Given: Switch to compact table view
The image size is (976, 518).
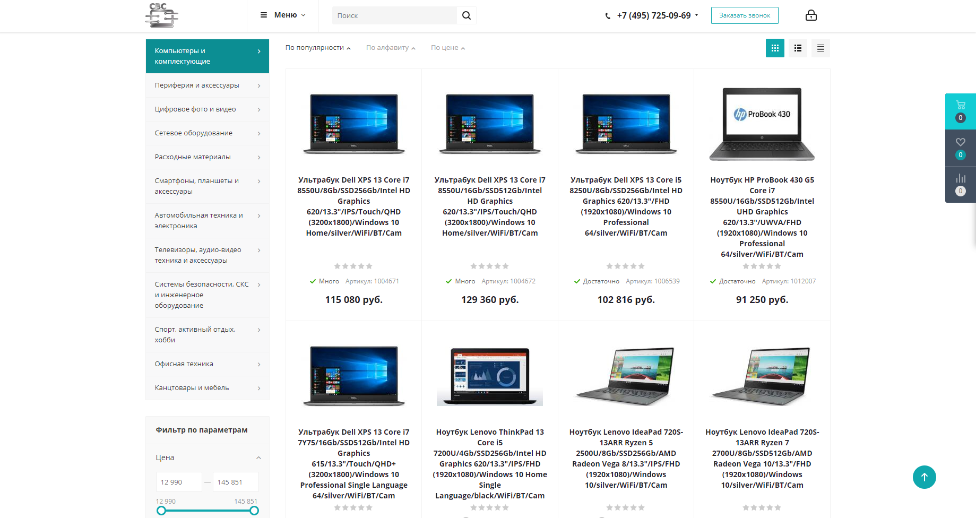Looking at the screenshot, I should click(x=820, y=48).
